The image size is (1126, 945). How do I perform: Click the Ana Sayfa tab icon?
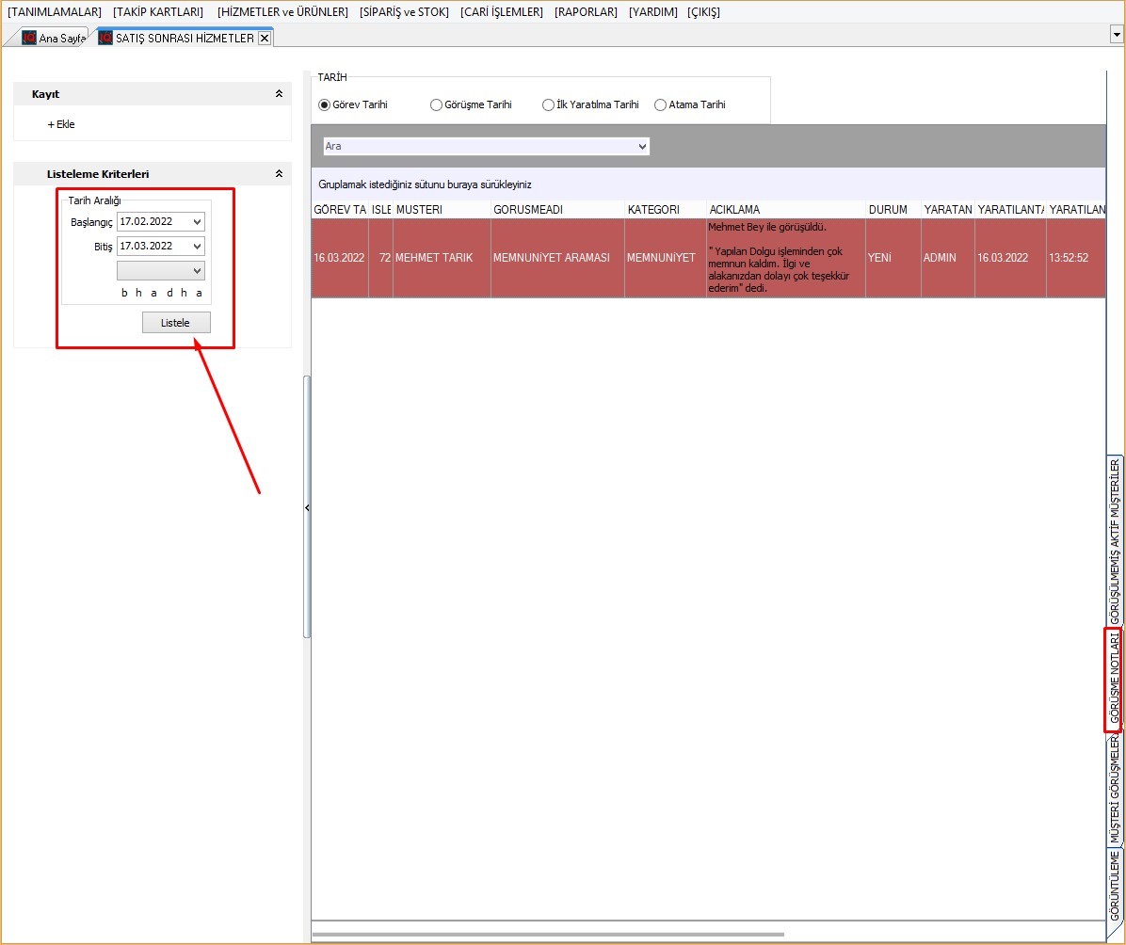tap(29, 39)
